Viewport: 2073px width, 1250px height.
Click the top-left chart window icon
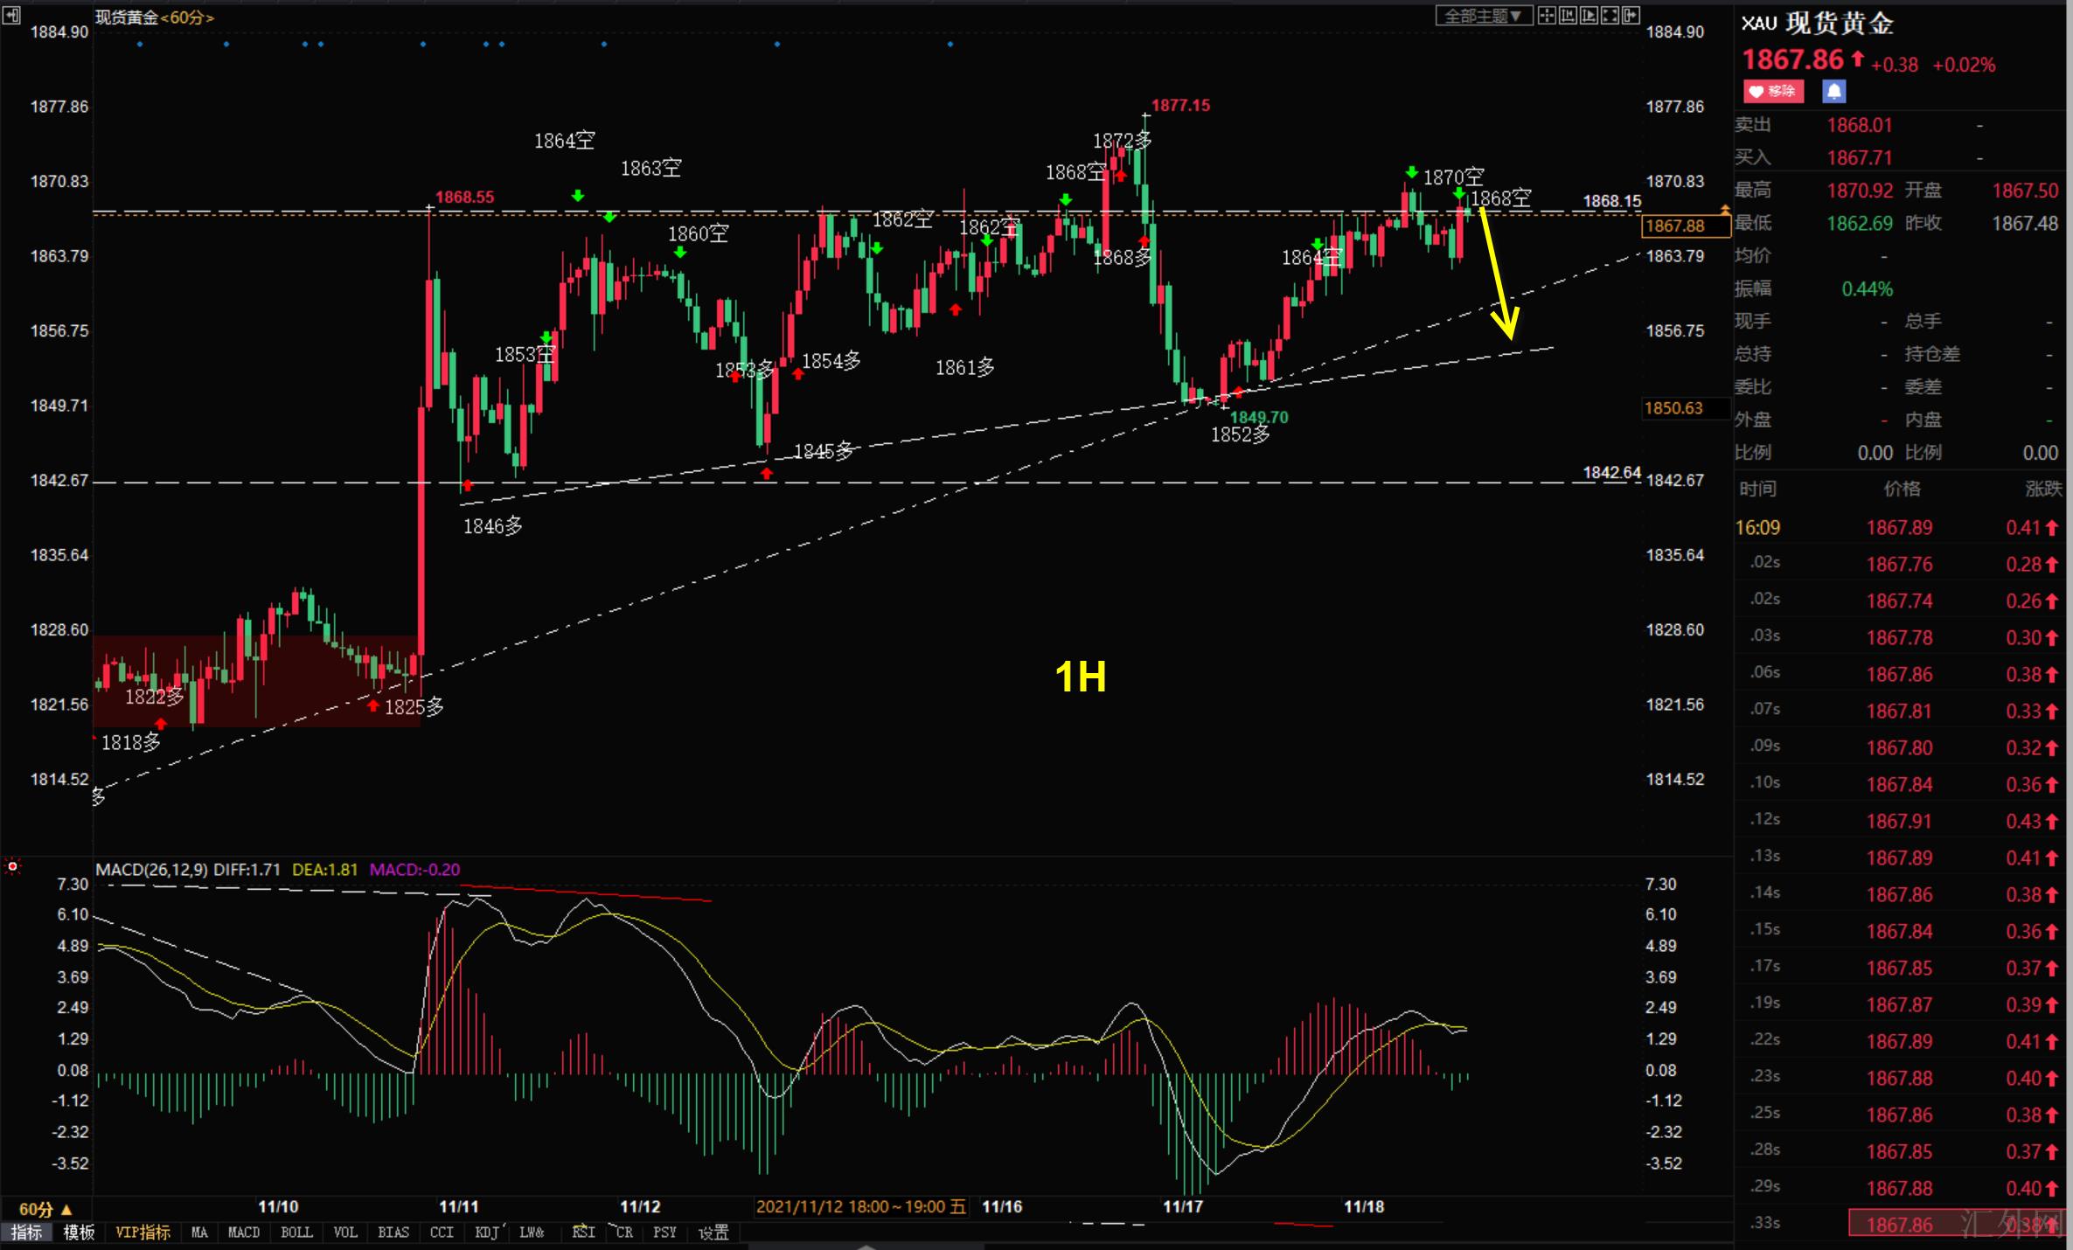pyautogui.click(x=11, y=15)
